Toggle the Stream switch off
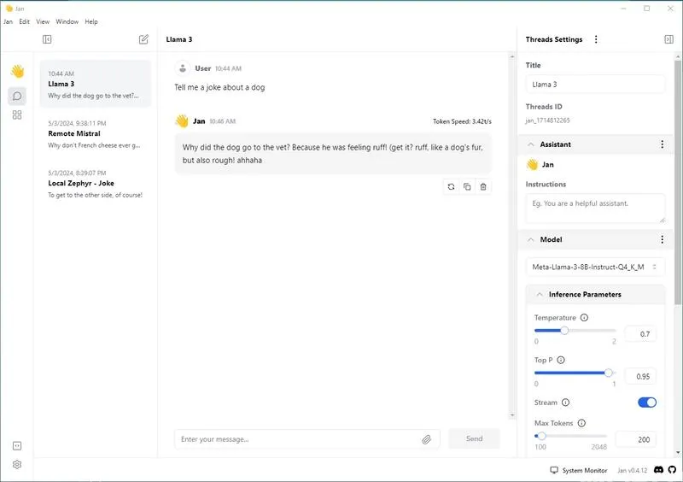Viewport: 683px width, 482px height. click(x=647, y=403)
